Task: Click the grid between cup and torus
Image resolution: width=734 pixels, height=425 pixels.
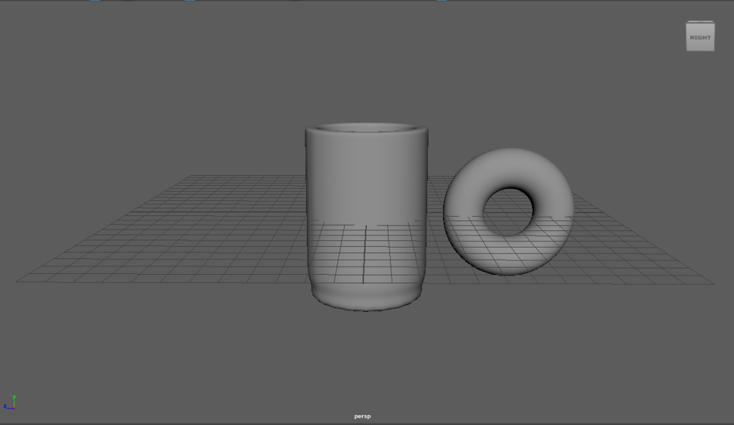Action: click(436, 243)
